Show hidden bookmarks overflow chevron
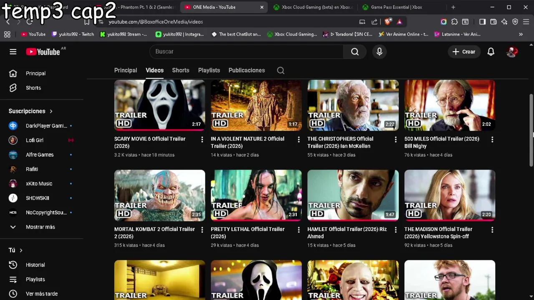This screenshot has height=300, width=534. (x=521, y=34)
